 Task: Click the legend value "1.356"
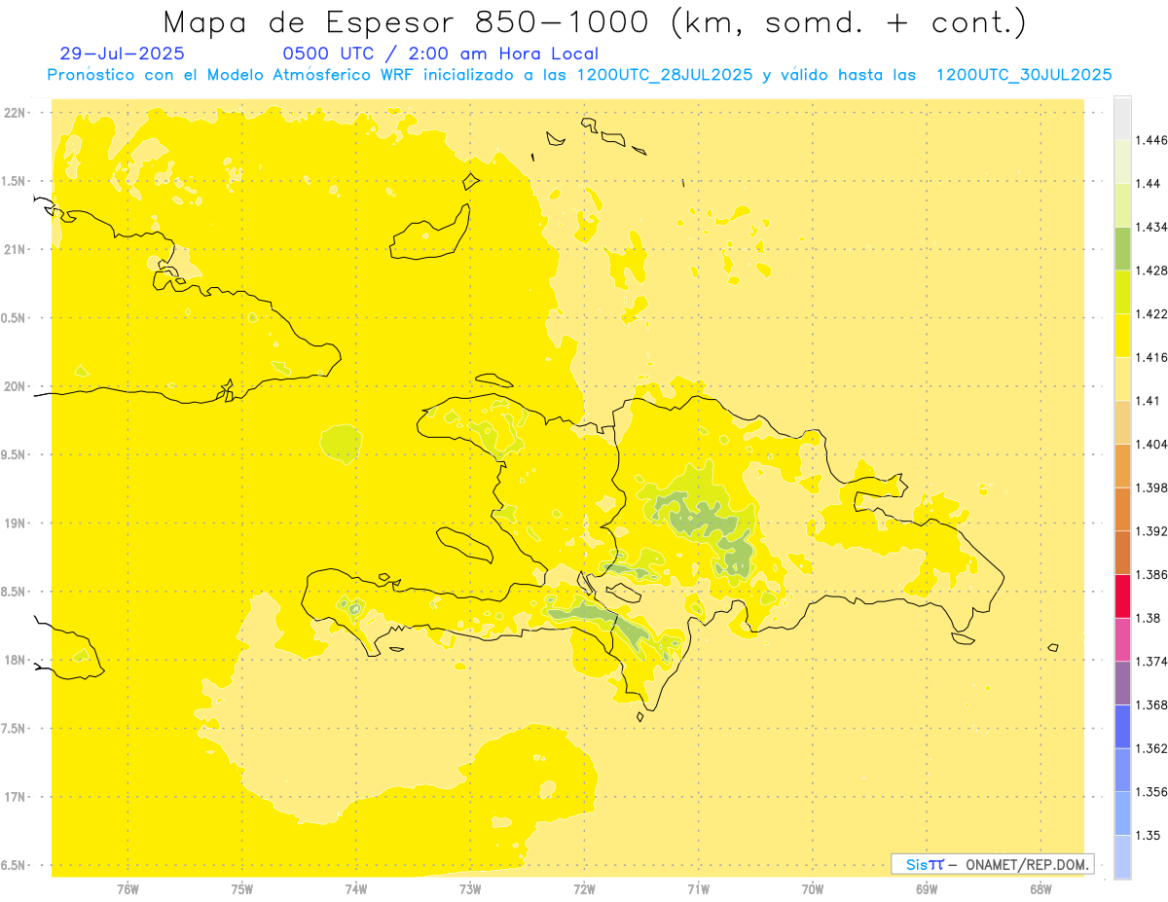coord(1151,792)
